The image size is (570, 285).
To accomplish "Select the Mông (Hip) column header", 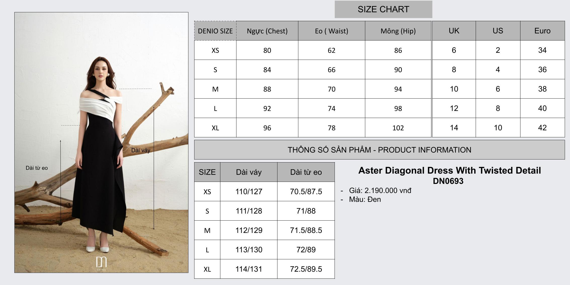I will [x=398, y=31].
